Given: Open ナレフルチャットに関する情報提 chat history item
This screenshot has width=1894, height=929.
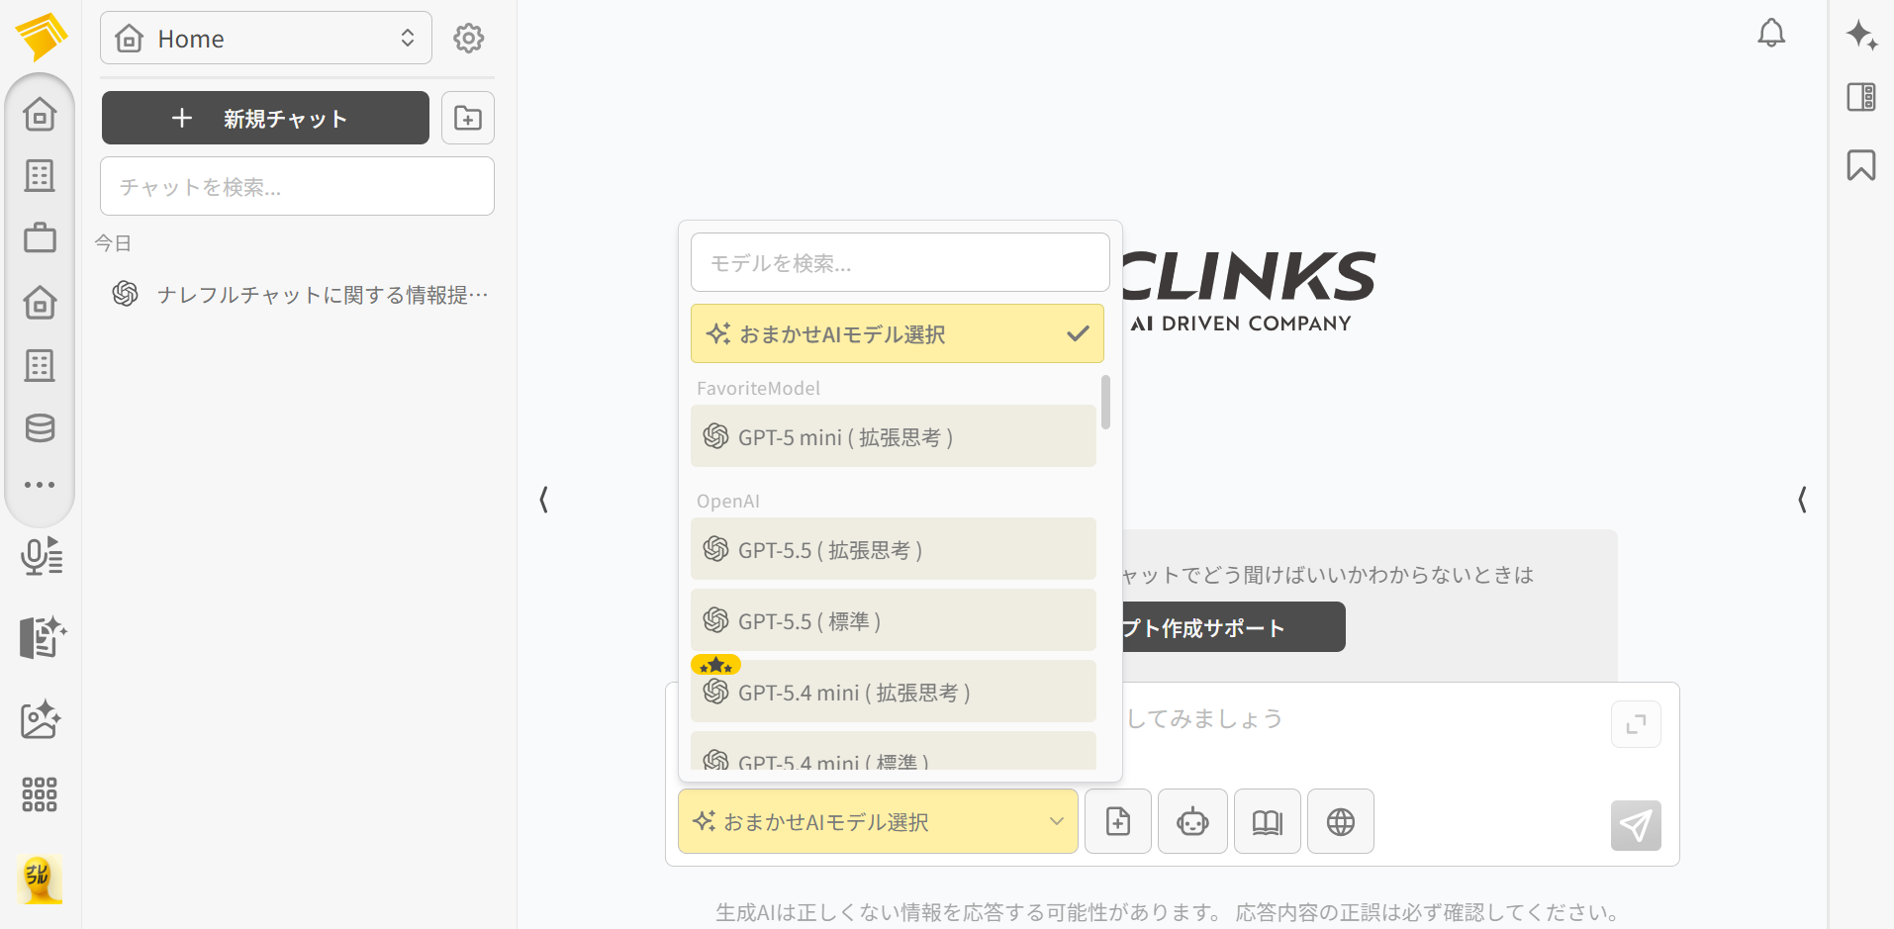Looking at the screenshot, I should (300, 294).
